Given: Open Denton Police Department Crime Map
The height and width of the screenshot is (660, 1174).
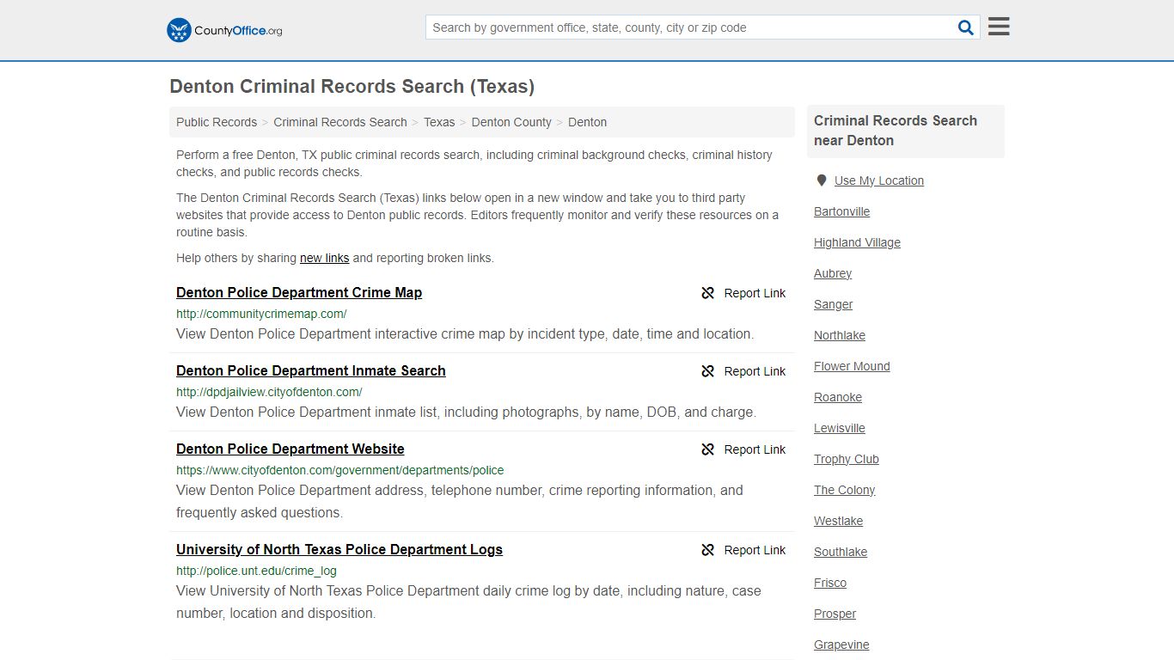Looking at the screenshot, I should 299,292.
